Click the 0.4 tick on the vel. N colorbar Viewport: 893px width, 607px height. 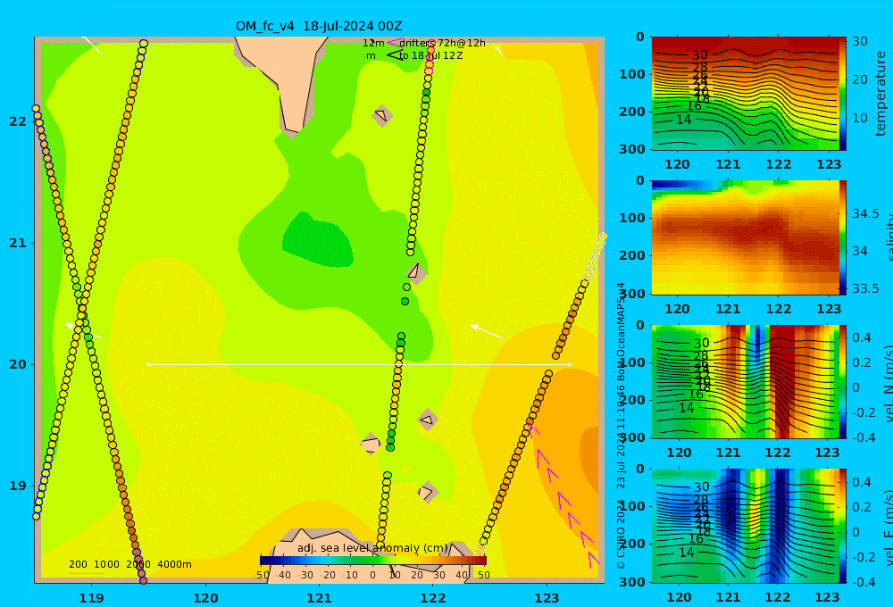pos(861,337)
